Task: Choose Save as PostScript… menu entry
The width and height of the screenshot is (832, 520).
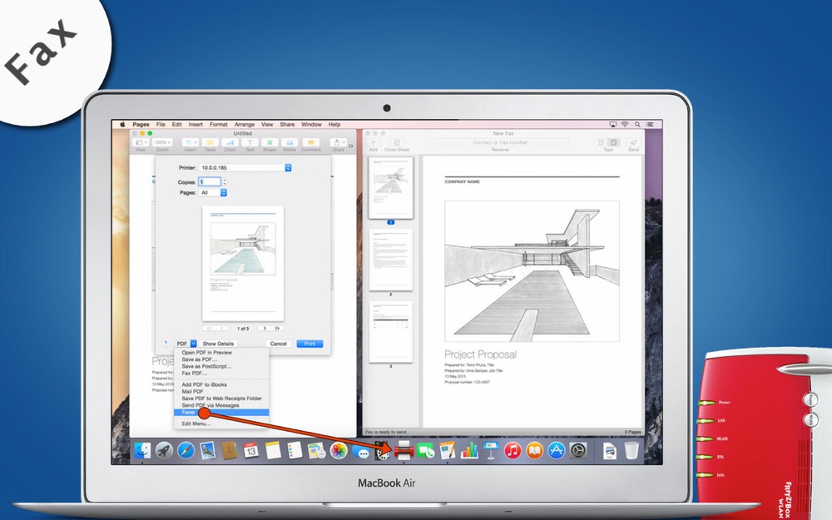Action: tap(221, 366)
